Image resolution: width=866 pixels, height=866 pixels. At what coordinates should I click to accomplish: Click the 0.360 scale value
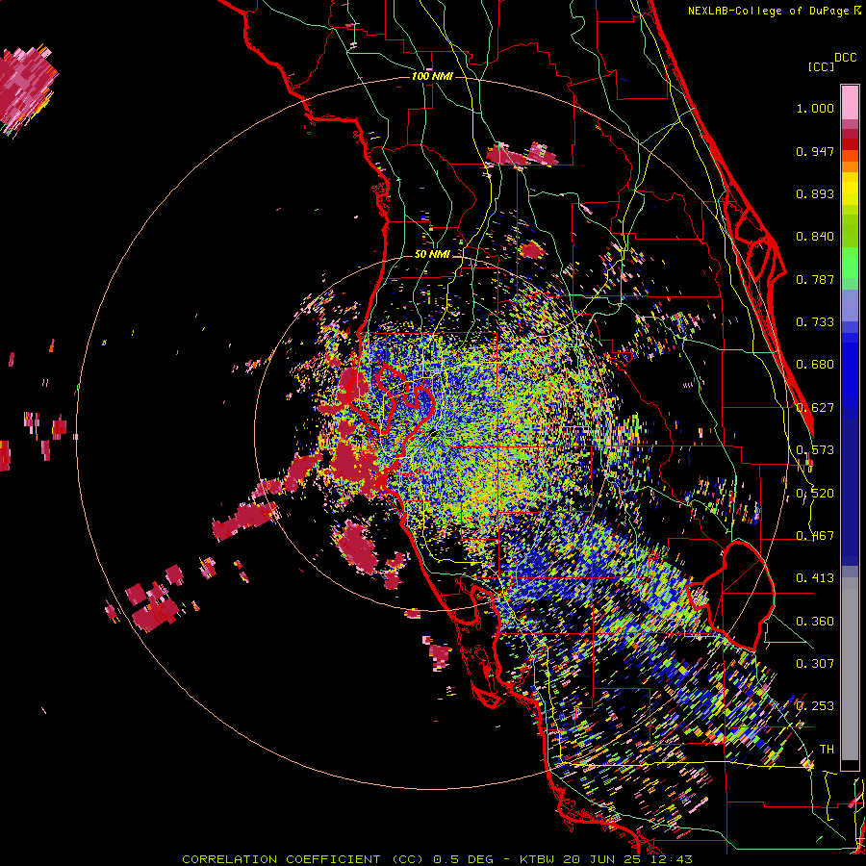(x=815, y=622)
